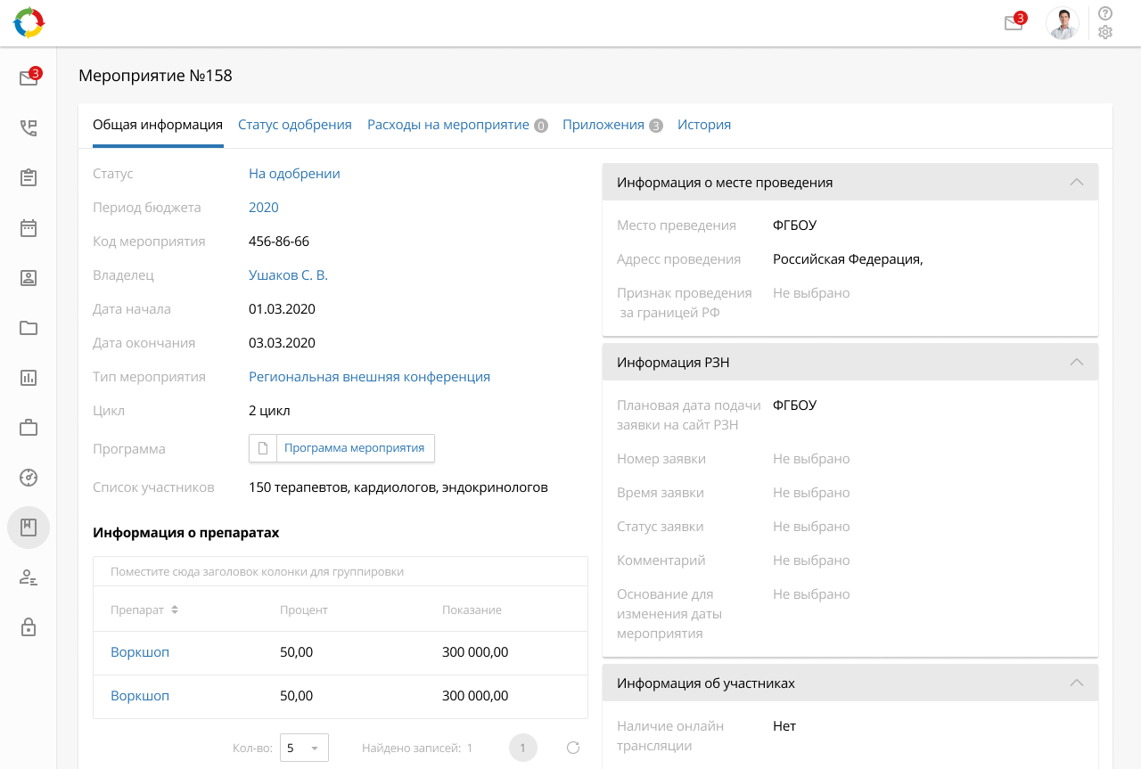This screenshot has width=1141, height=769.
Task: Click the refresh icon below the table
Action: tap(573, 748)
